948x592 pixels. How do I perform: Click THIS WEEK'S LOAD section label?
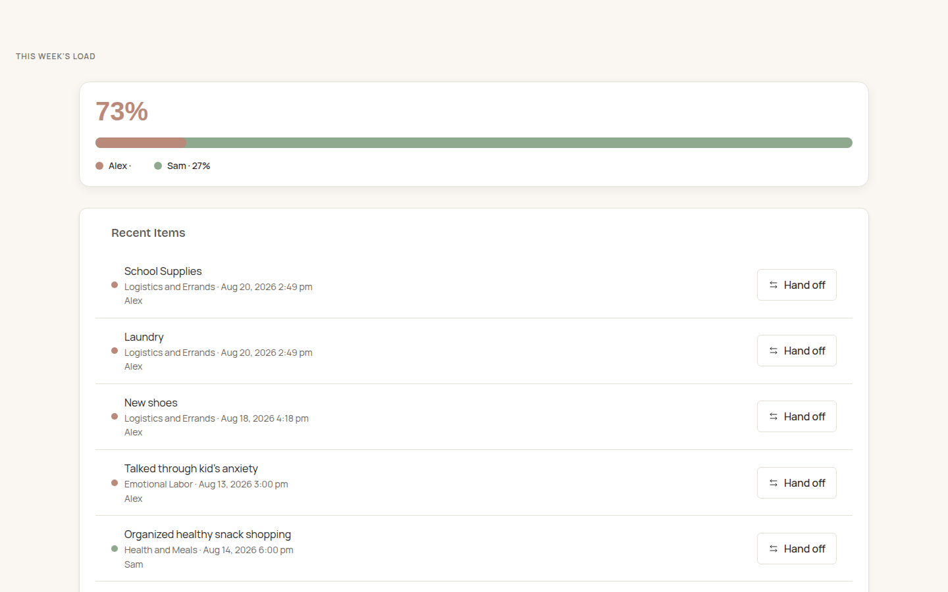(x=55, y=57)
